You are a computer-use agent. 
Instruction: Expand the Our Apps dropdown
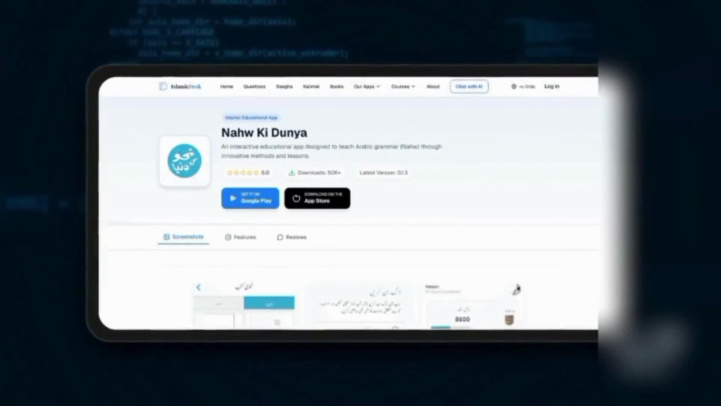pyautogui.click(x=367, y=87)
